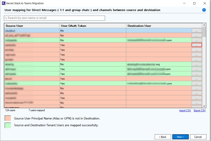Click the Kernel app icon in title bar
Screen dimensions: 211x141
click(4, 3)
